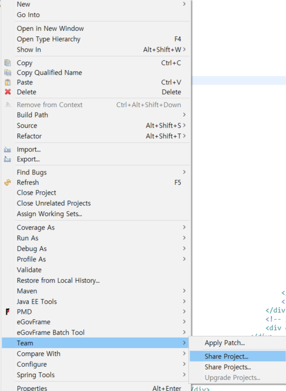Select Close Project

96,193
